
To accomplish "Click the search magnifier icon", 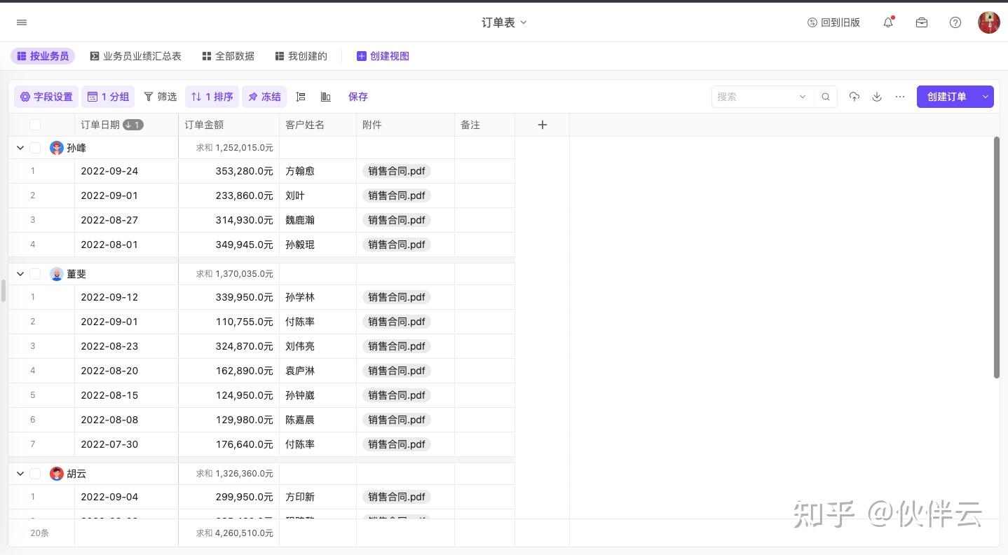I will click(x=826, y=97).
